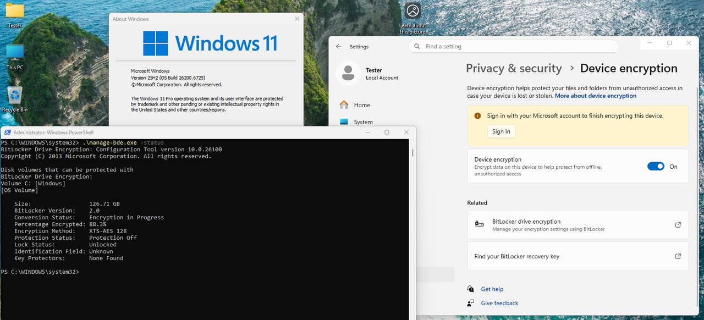
Task: Click the 'Percentage Encrypted: 88.3%' line
Action: click(61, 224)
